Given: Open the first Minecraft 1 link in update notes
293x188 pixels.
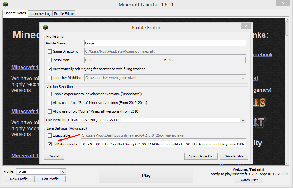Looking at the screenshot, I should (25, 67).
